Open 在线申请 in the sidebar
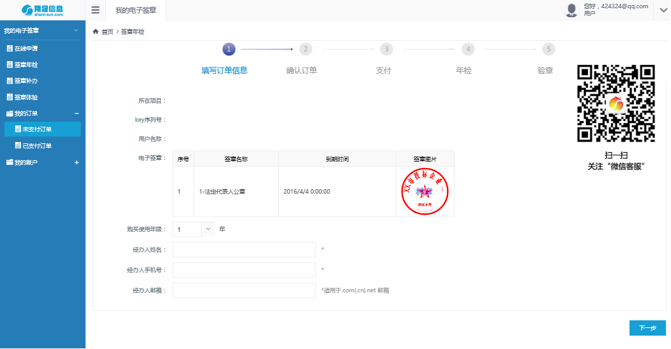 coord(26,48)
